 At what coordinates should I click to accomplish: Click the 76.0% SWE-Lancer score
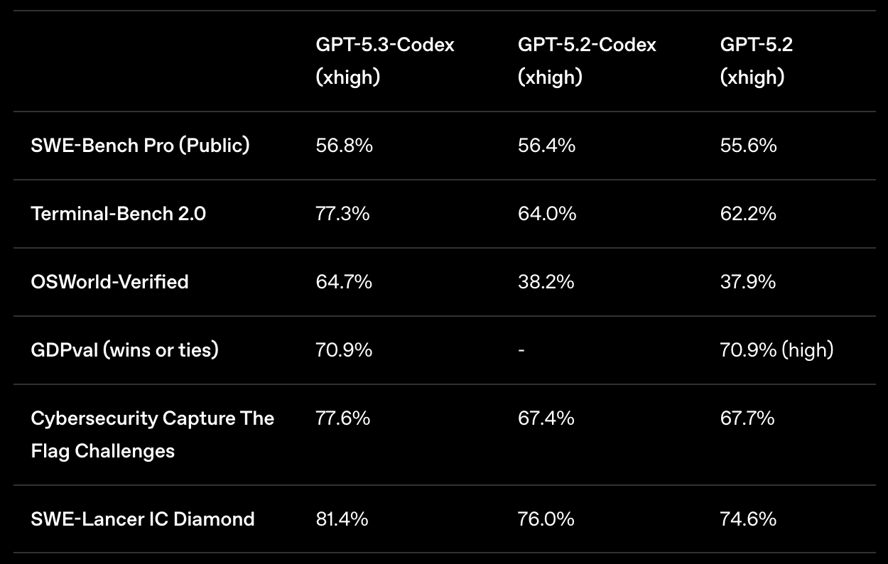pos(546,519)
